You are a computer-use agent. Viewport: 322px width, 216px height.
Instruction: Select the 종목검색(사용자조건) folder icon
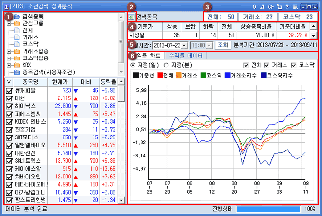point(17,72)
